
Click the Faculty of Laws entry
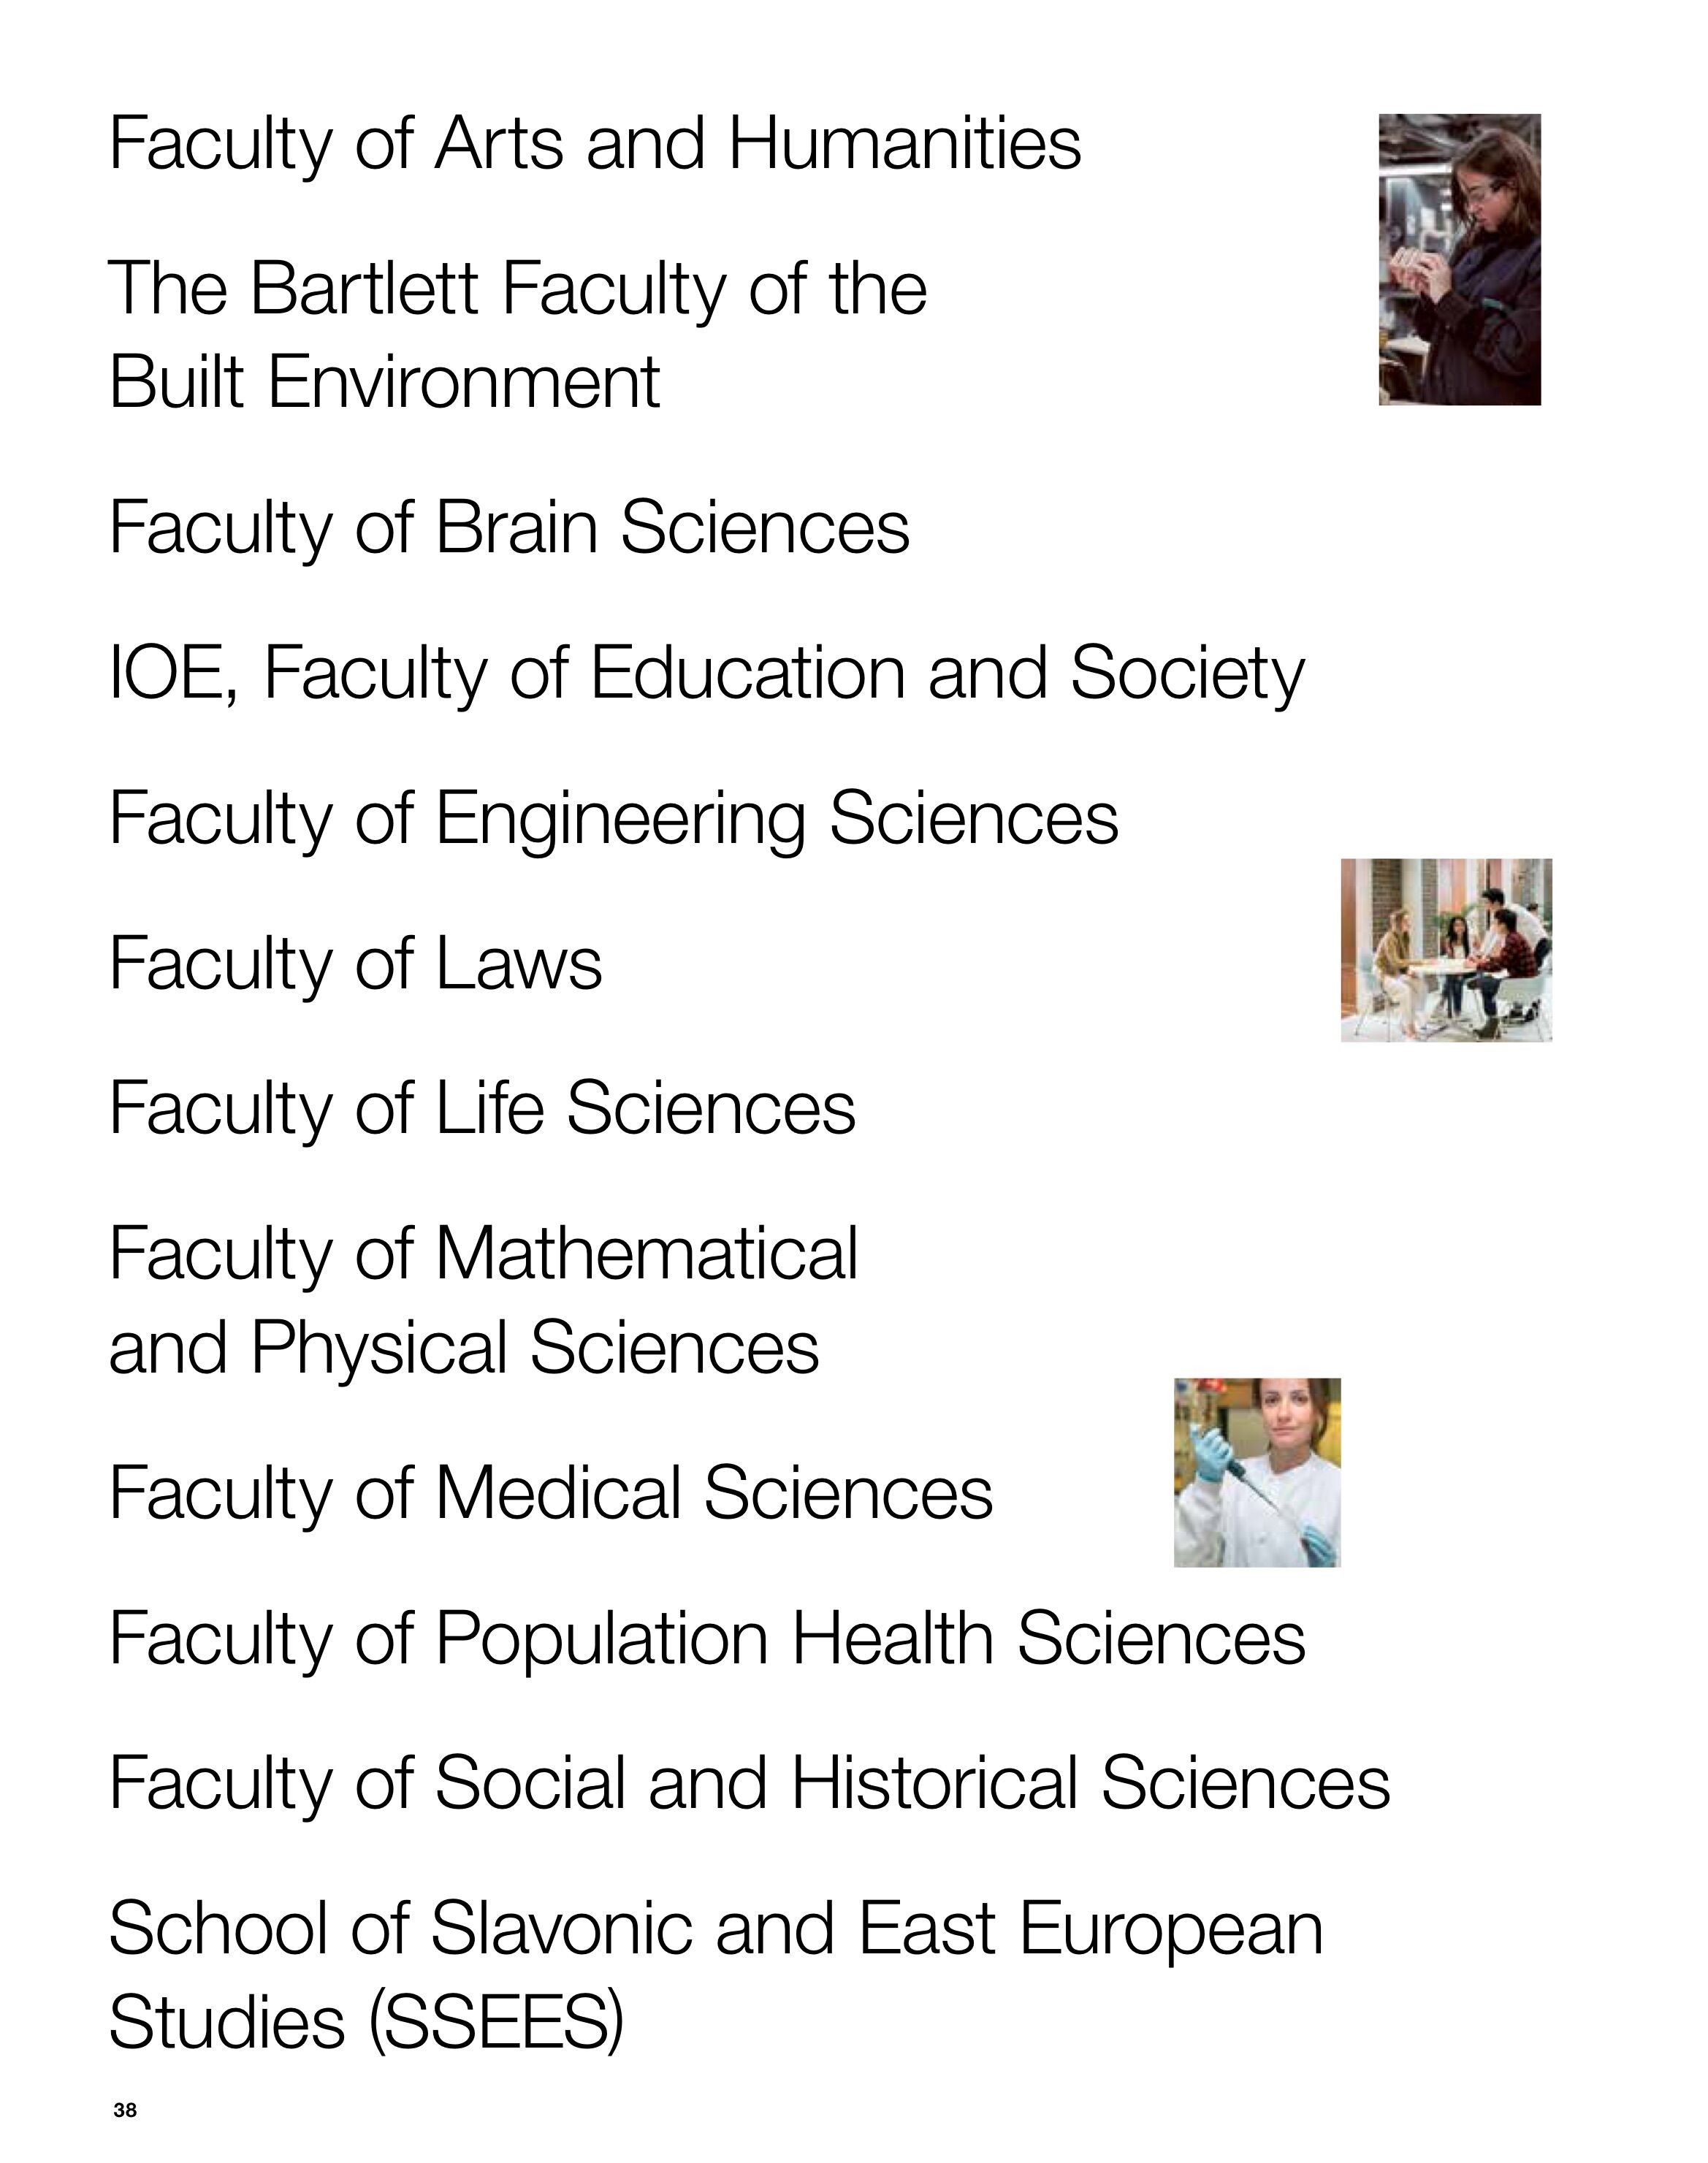pos(355,964)
